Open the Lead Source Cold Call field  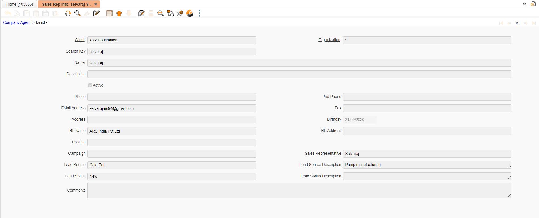click(172, 165)
